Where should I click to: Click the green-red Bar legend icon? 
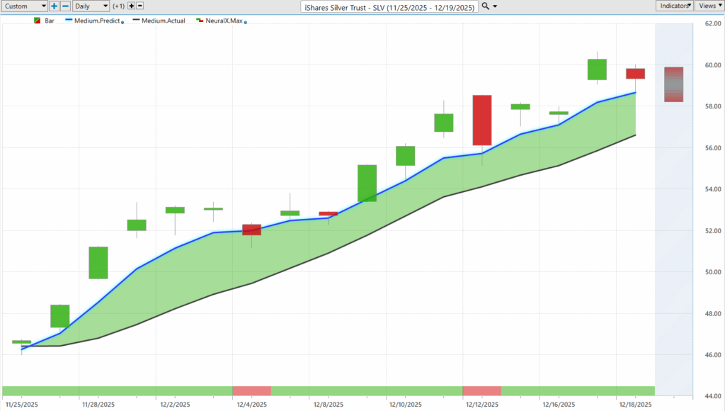pos(38,21)
